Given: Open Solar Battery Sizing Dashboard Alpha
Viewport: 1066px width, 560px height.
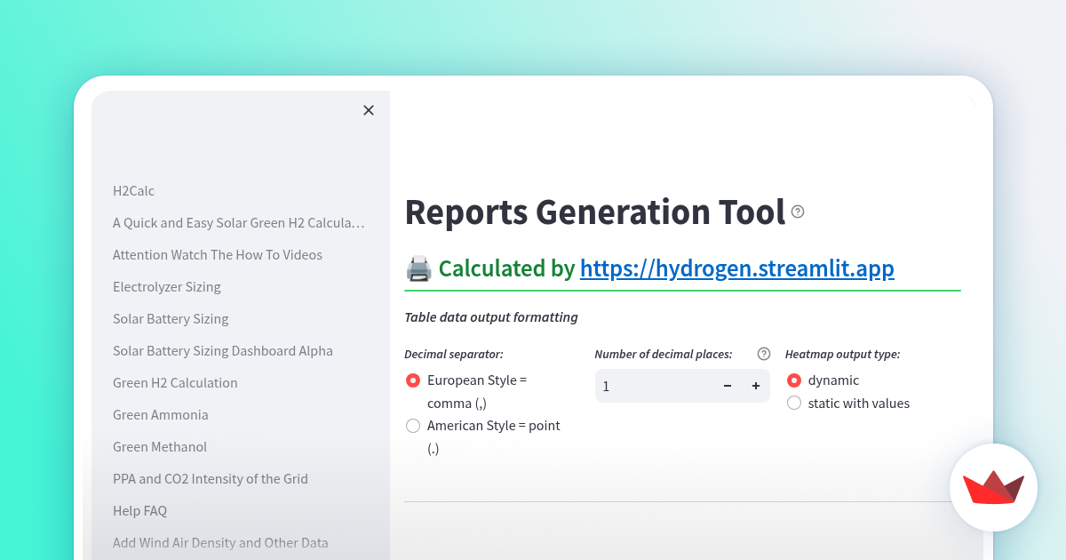Looking at the screenshot, I should click(x=223, y=350).
